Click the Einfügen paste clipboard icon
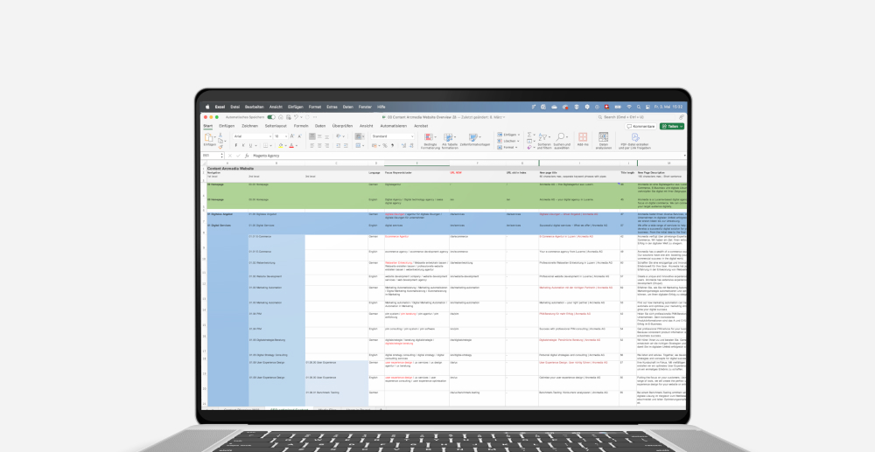The height and width of the screenshot is (452, 875). click(x=209, y=138)
